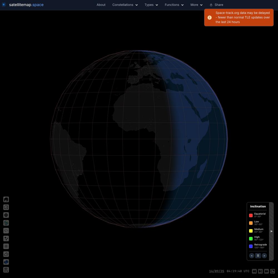Click the 60 FPS indicator icon

[x=6, y=270]
